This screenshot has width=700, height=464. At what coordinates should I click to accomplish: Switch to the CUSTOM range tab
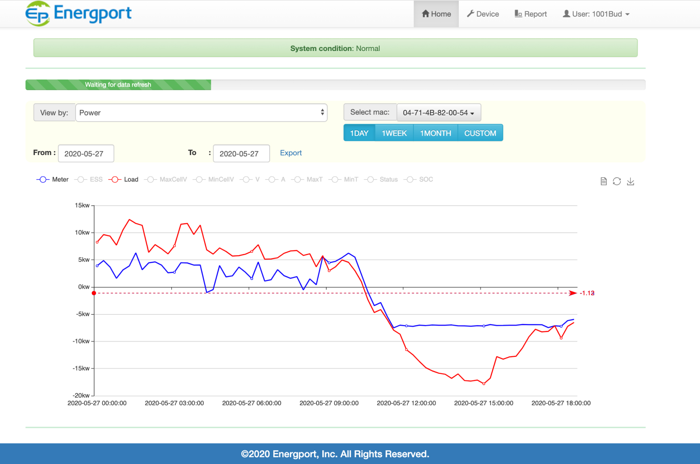coord(480,133)
